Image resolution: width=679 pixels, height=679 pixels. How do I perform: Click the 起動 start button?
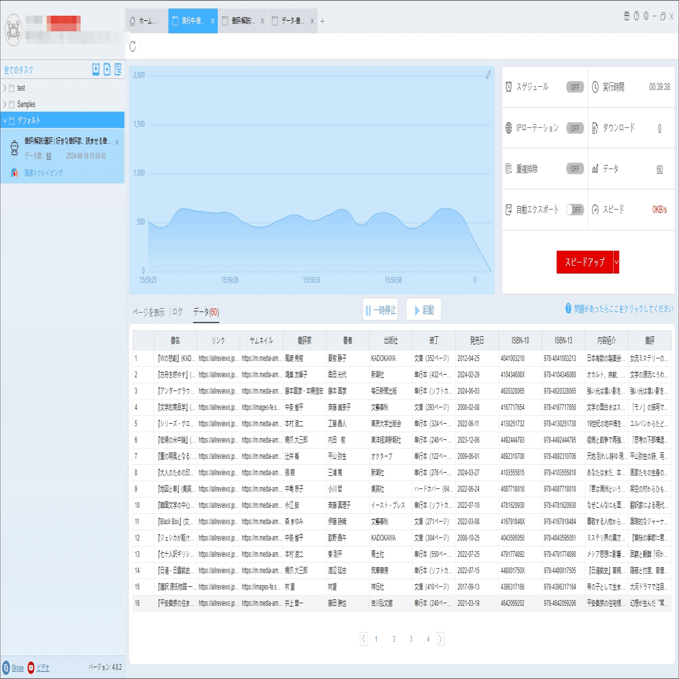tap(424, 310)
